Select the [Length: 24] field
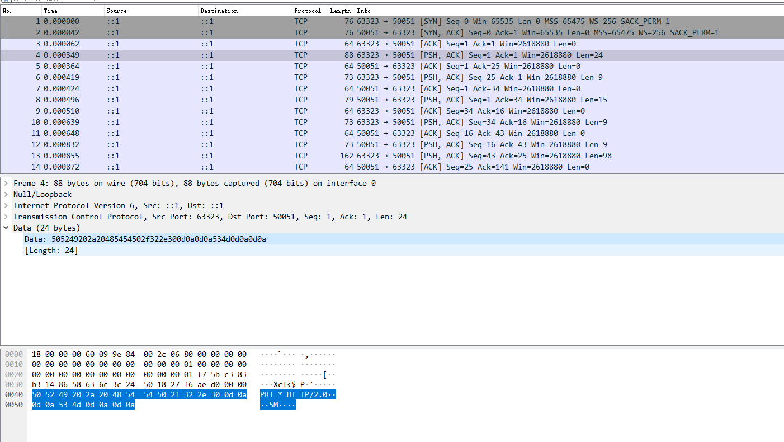The width and height of the screenshot is (784, 442). click(x=52, y=250)
